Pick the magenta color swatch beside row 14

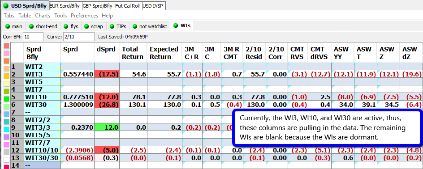(6, 167)
